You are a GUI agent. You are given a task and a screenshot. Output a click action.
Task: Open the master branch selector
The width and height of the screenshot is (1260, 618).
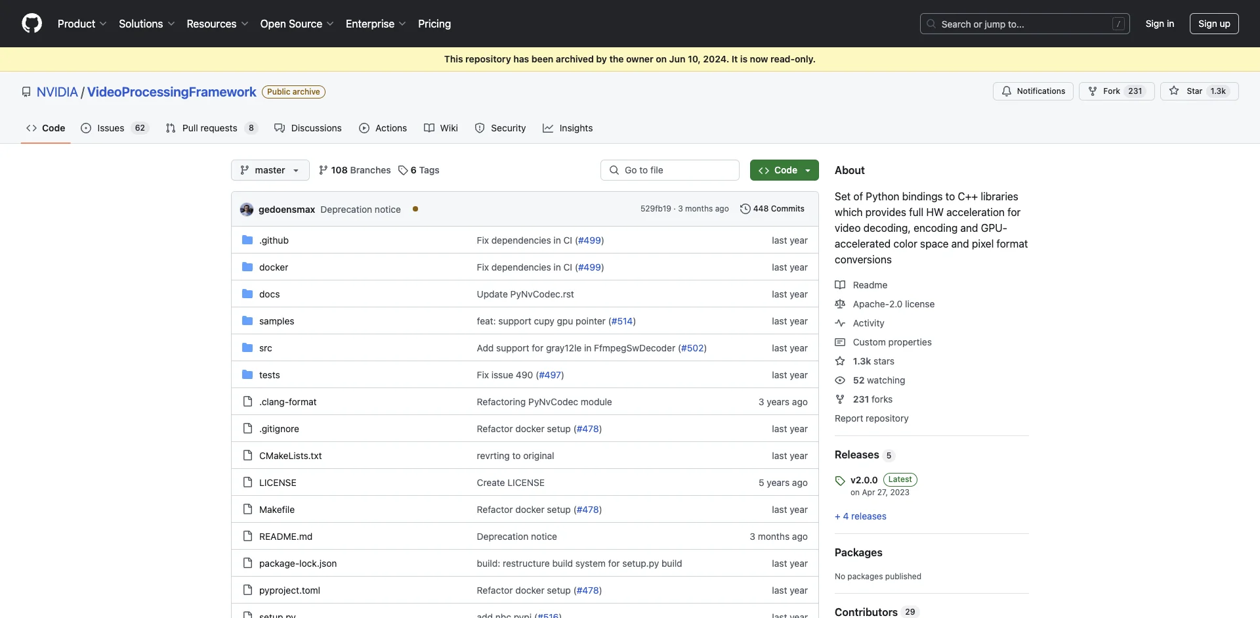270,170
